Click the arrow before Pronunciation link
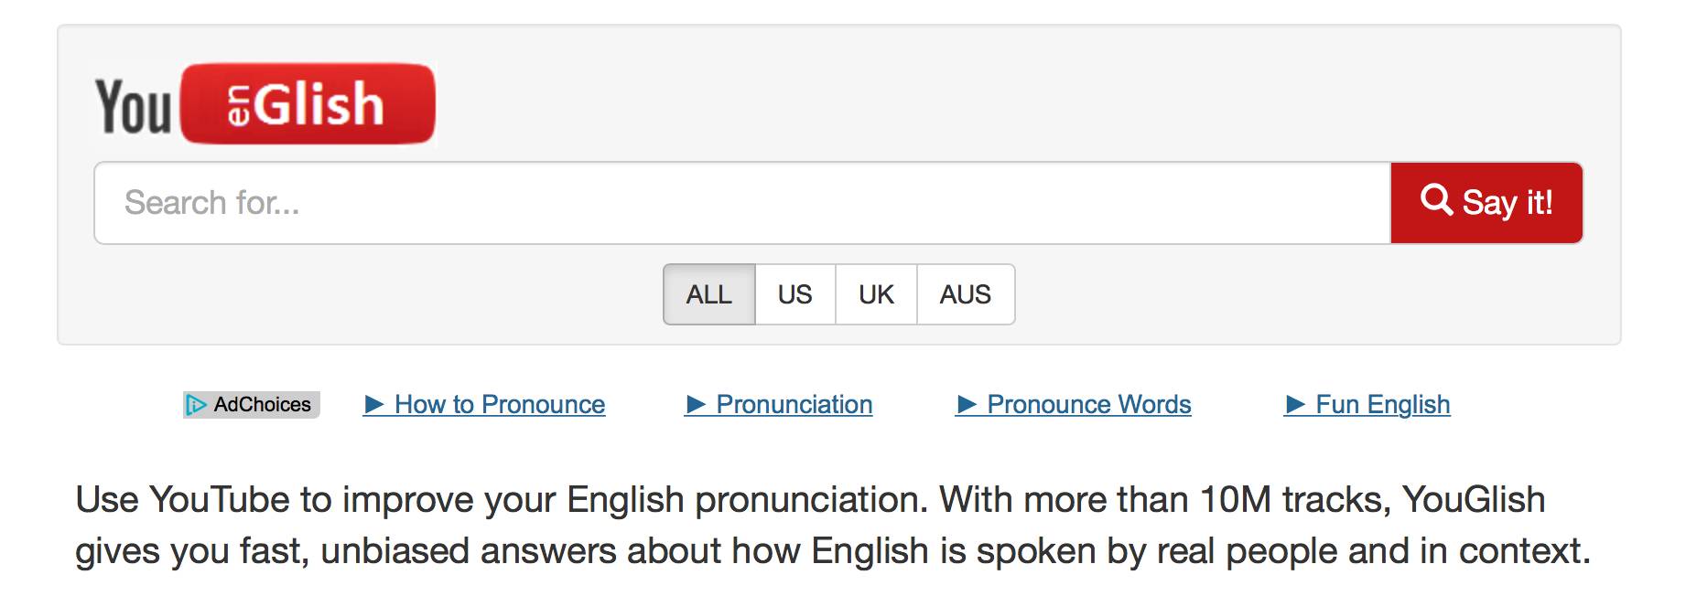Viewport: 1686px width, 596px height. pyautogui.click(x=696, y=404)
